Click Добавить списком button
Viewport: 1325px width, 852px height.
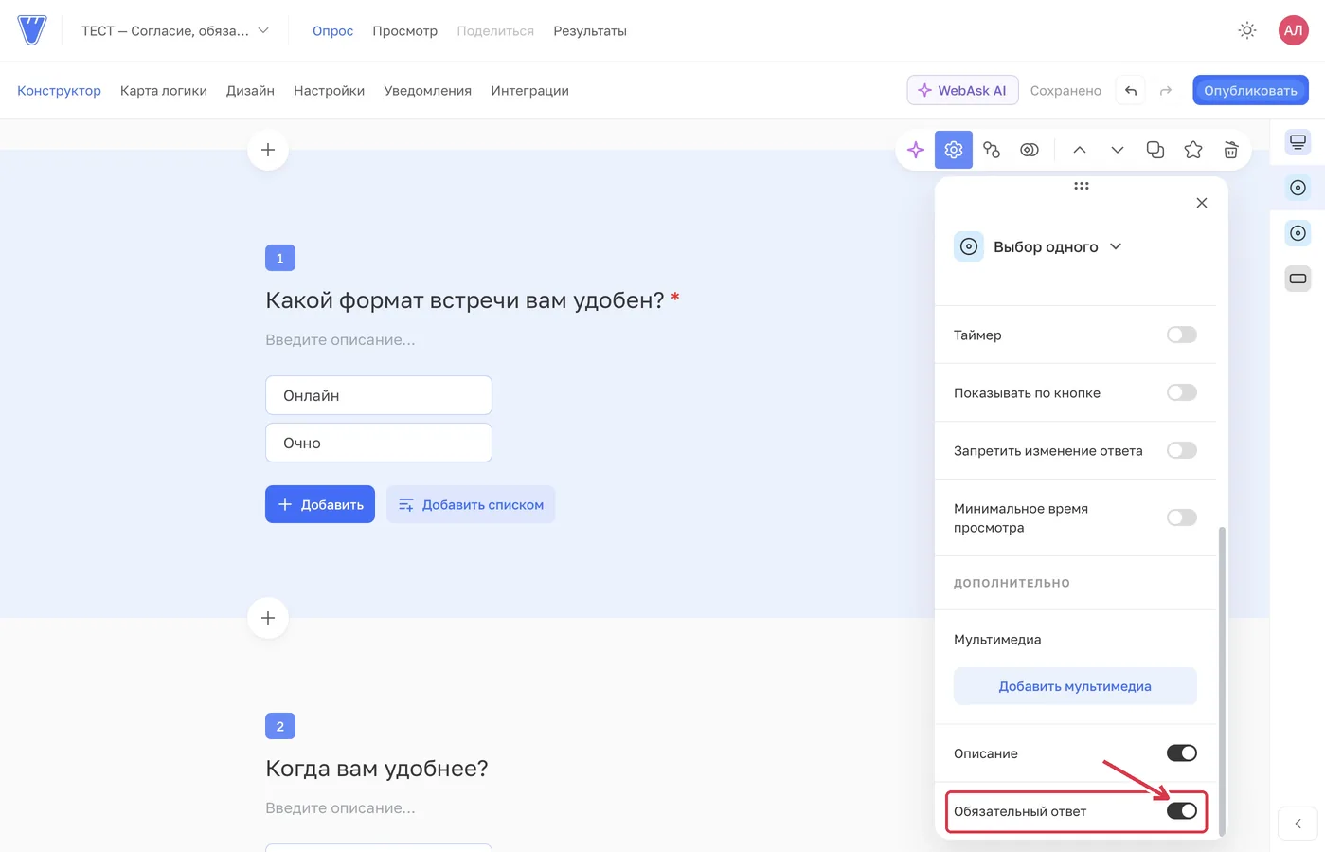click(471, 504)
